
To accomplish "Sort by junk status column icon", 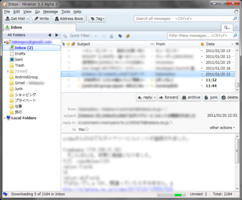I will (202, 44).
